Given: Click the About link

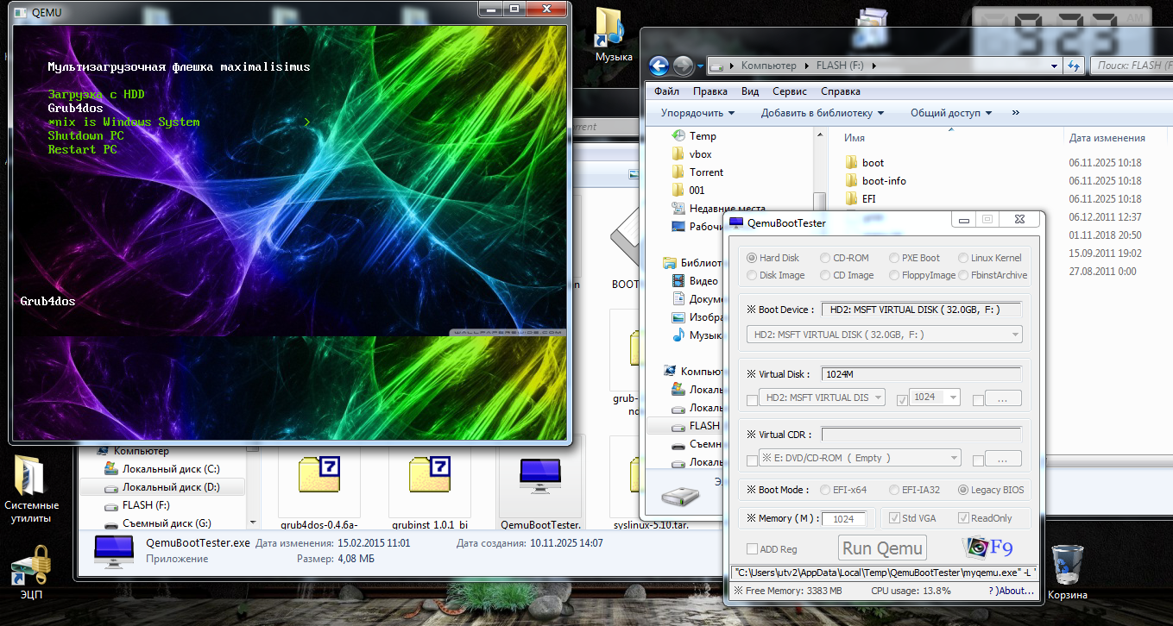Looking at the screenshot, I should [1014, 591].
